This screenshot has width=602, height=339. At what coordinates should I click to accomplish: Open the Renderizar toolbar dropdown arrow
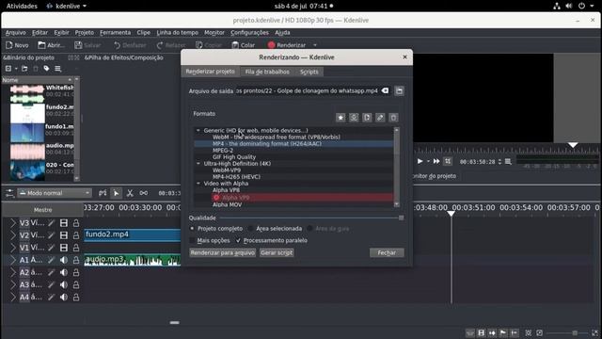tap(315, 45)
